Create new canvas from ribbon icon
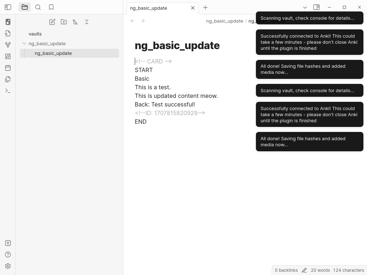 [x=8, y=56]
